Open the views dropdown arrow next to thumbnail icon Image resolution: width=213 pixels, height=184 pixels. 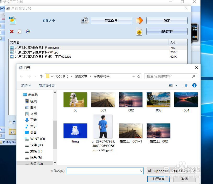point(176,85)
